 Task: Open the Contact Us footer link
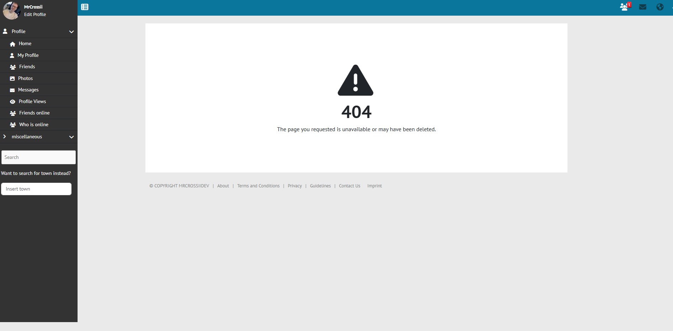coord(349,186)
